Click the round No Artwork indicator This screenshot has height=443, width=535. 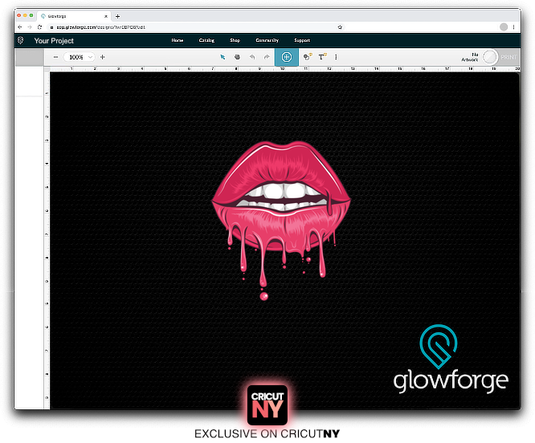pyautogui.click(x=490, y=57)
